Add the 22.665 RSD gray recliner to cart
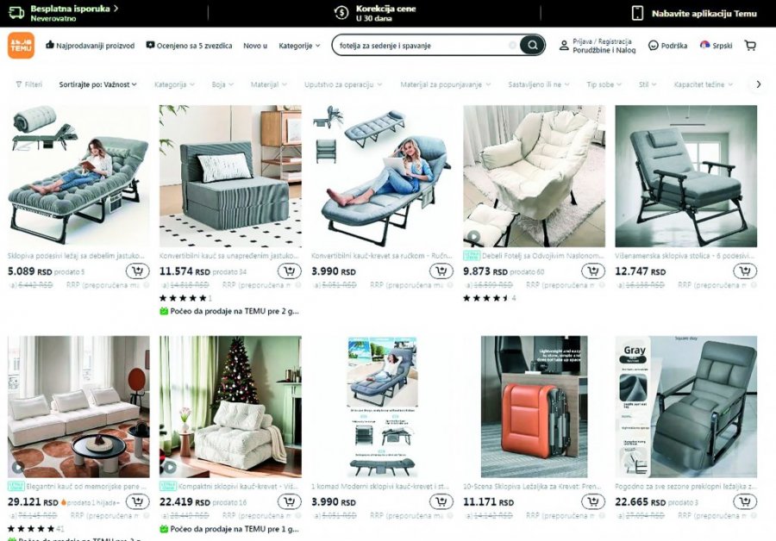This screenshot has width=776, height=541. pos(745,502)
